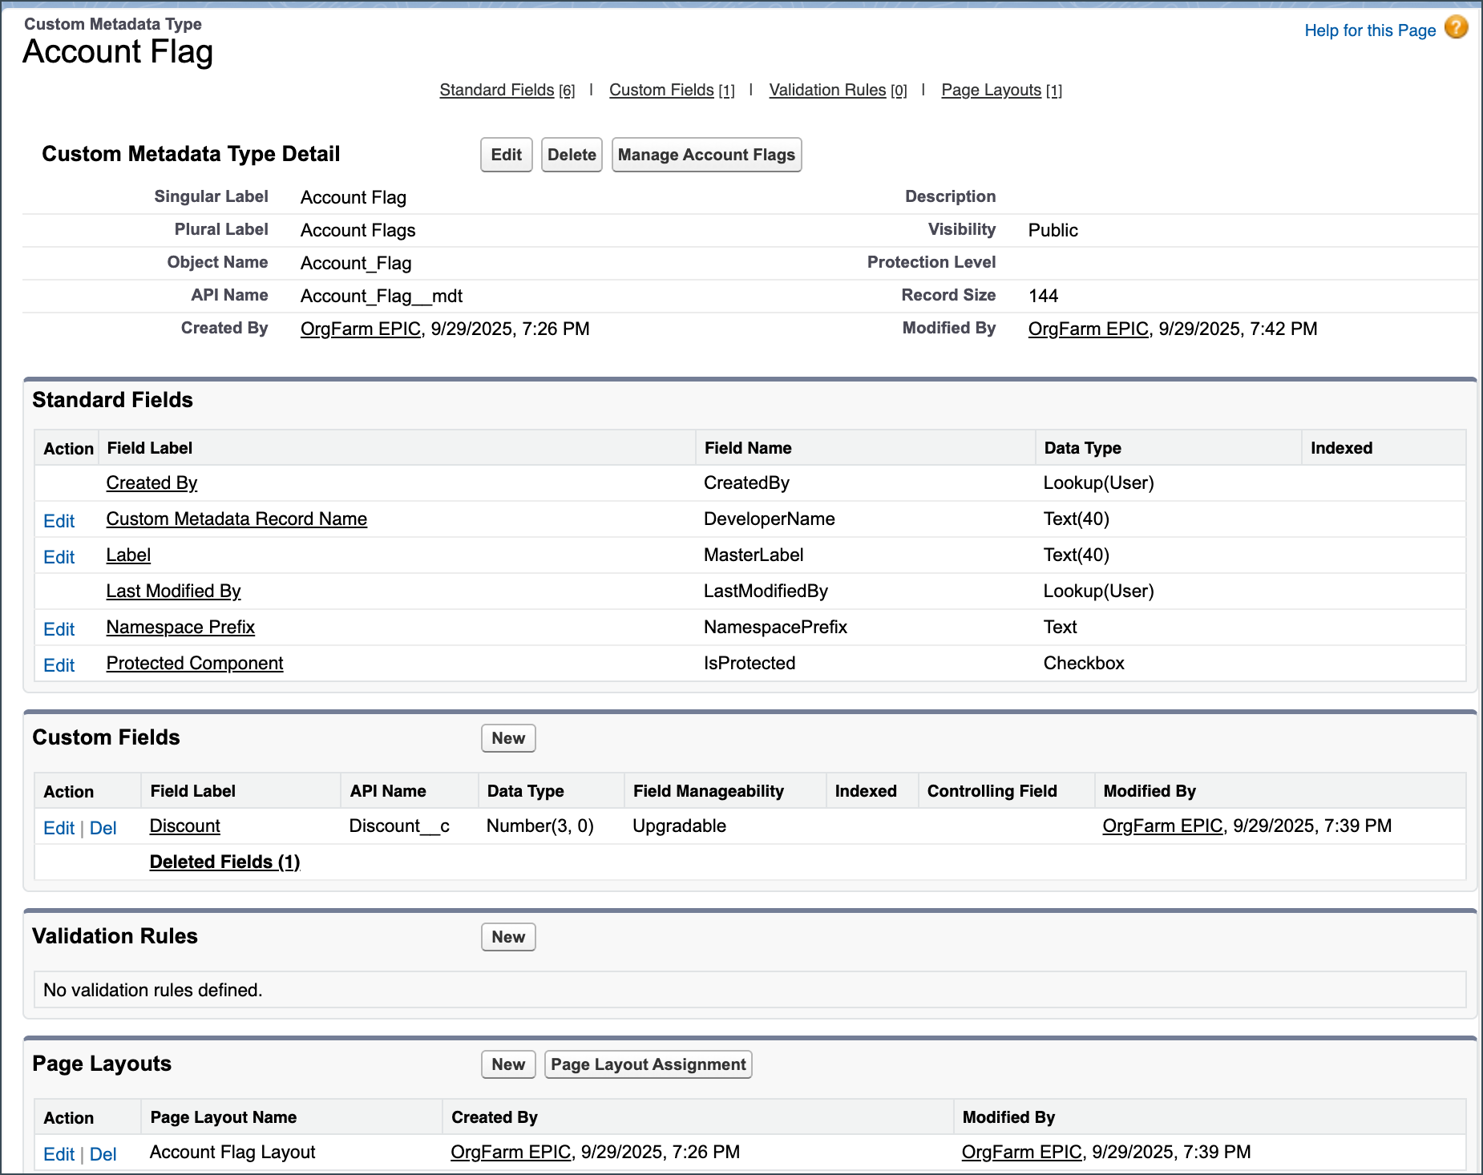Click Edit button in Custom Metadata Type Detail

coord(506,155)
